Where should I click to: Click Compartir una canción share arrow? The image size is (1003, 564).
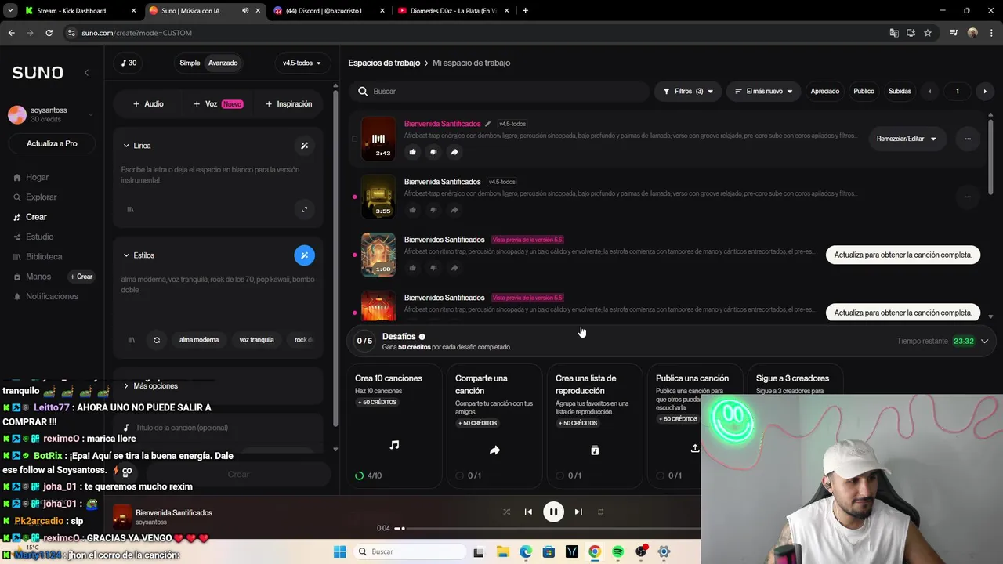click(x=494, y=450)
